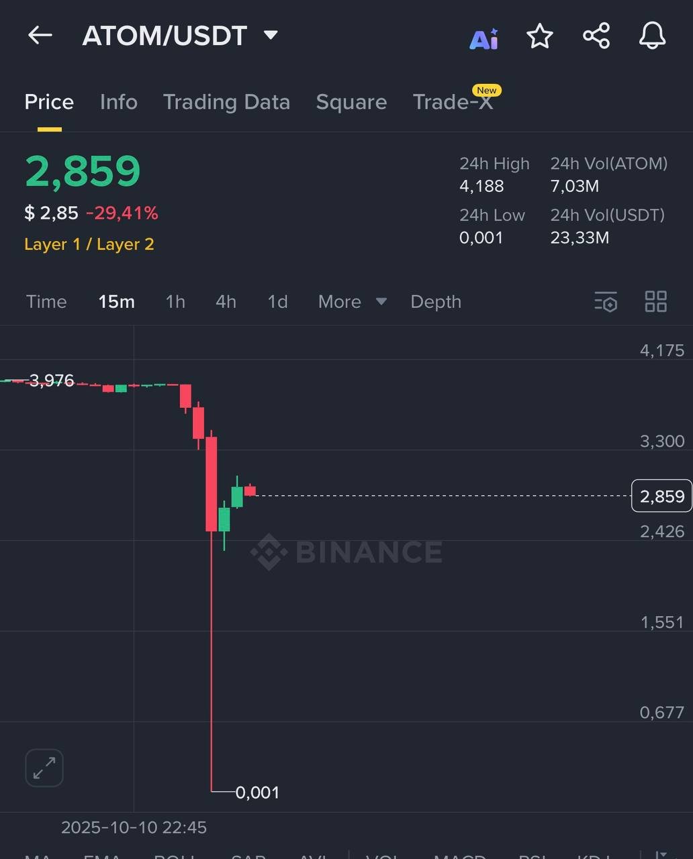
Task: Select the 4h chart interval
Action: (x=226, y=302)
